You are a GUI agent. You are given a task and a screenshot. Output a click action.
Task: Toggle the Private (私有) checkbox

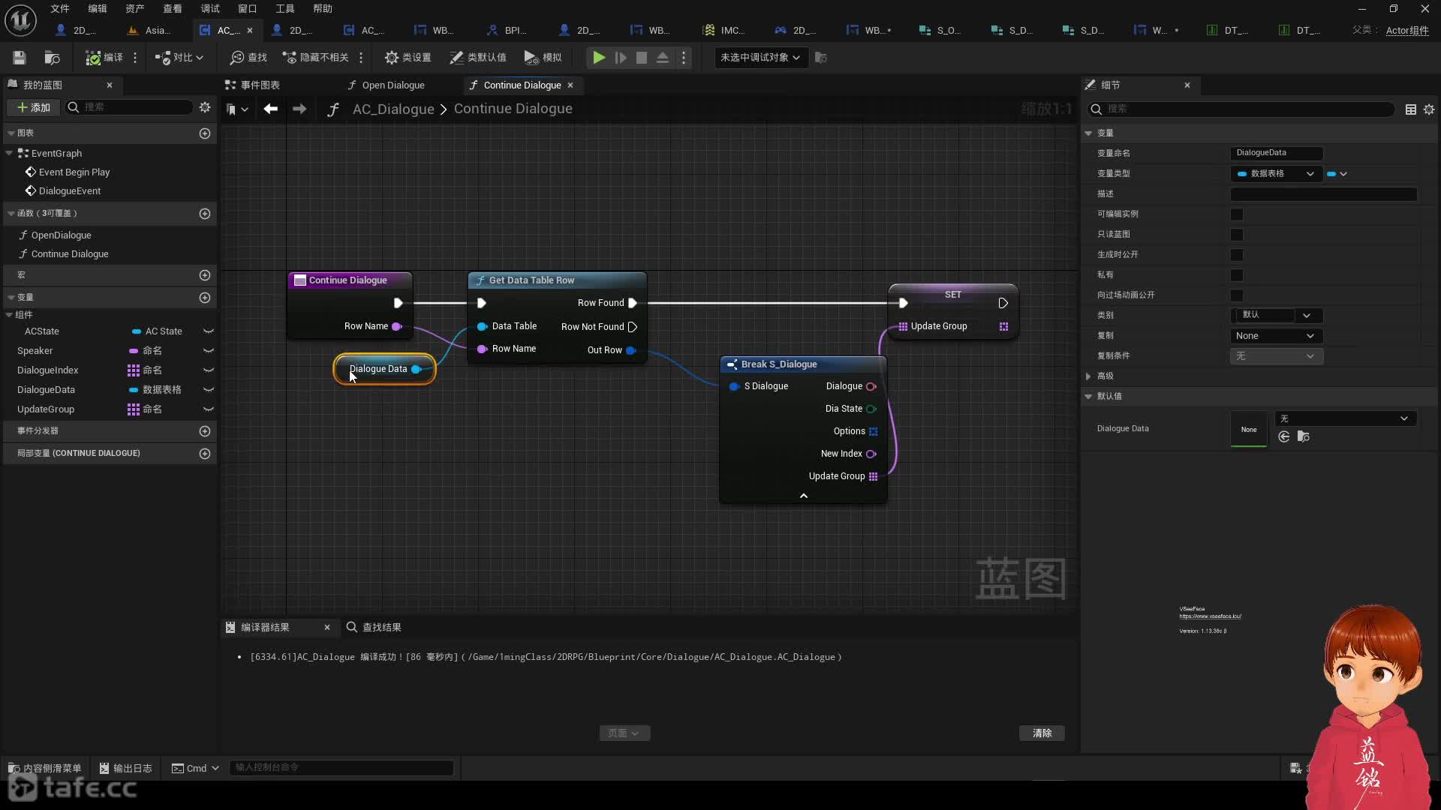coord(1237,275)
